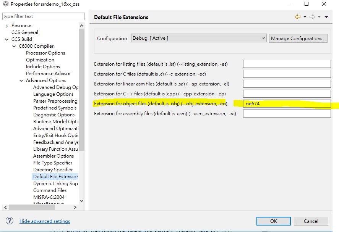Click the highlighted .oe674 object extension field
The width and height of the screenshot is (339, 232).
(287, 103)
